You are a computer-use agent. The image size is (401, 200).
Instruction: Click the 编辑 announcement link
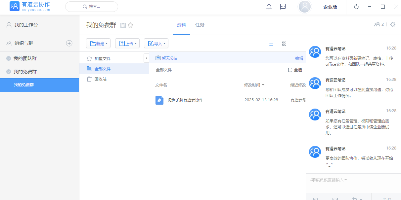299,58
